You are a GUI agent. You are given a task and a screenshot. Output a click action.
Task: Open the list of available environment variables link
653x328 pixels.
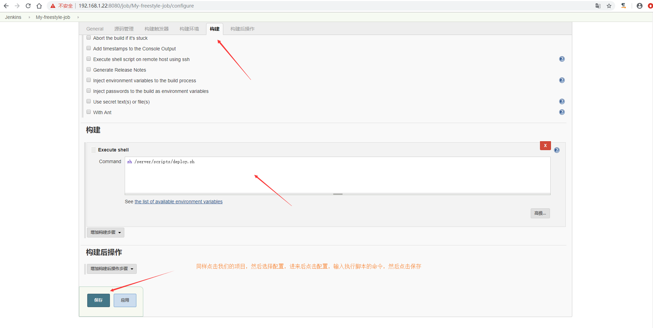(x=179, y=202)
